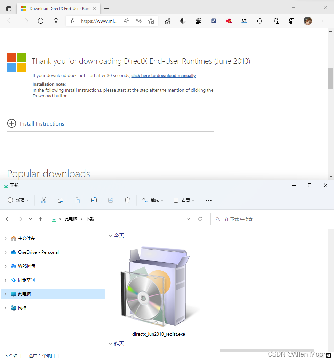Open Explorer recent locations dropdown
Viewport: 334px width, 360px height.
31,219
